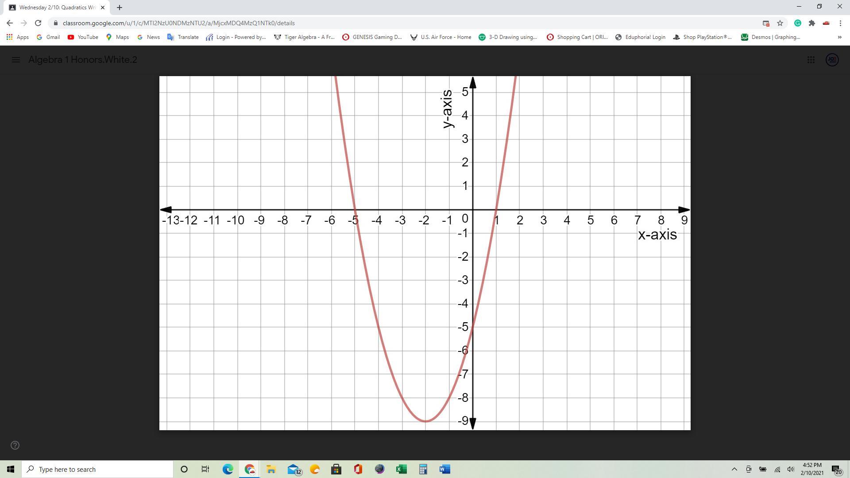Screen dimensions: 850x478
Task: Open the Google apps grid
Action: (x=811, y=60)
